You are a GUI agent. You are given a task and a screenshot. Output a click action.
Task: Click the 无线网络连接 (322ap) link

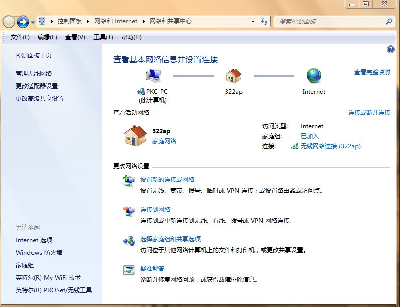330,146
